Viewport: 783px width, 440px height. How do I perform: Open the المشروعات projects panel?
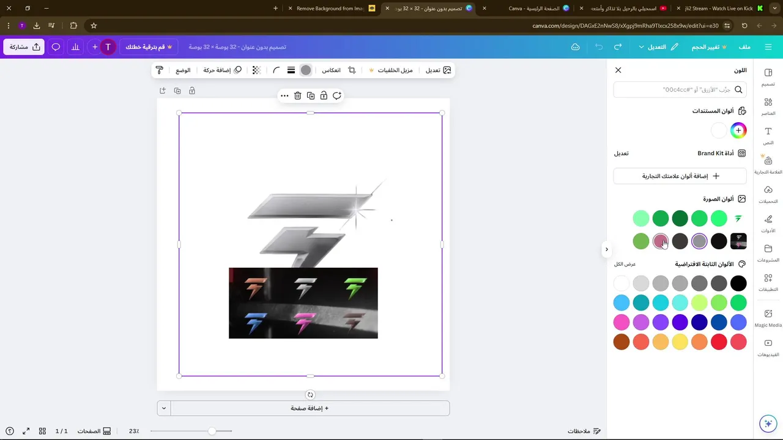768,253
